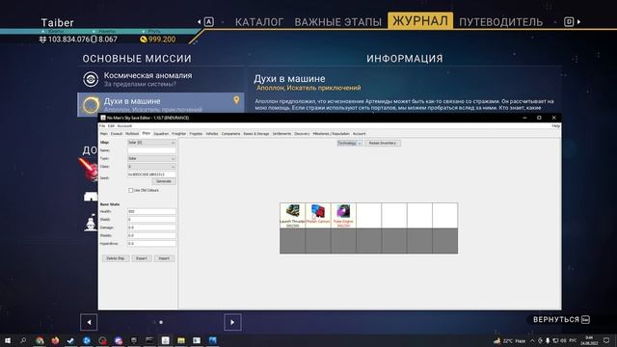Click the Import ship button
Screen dimensions: 617x347
coord(164,258)
